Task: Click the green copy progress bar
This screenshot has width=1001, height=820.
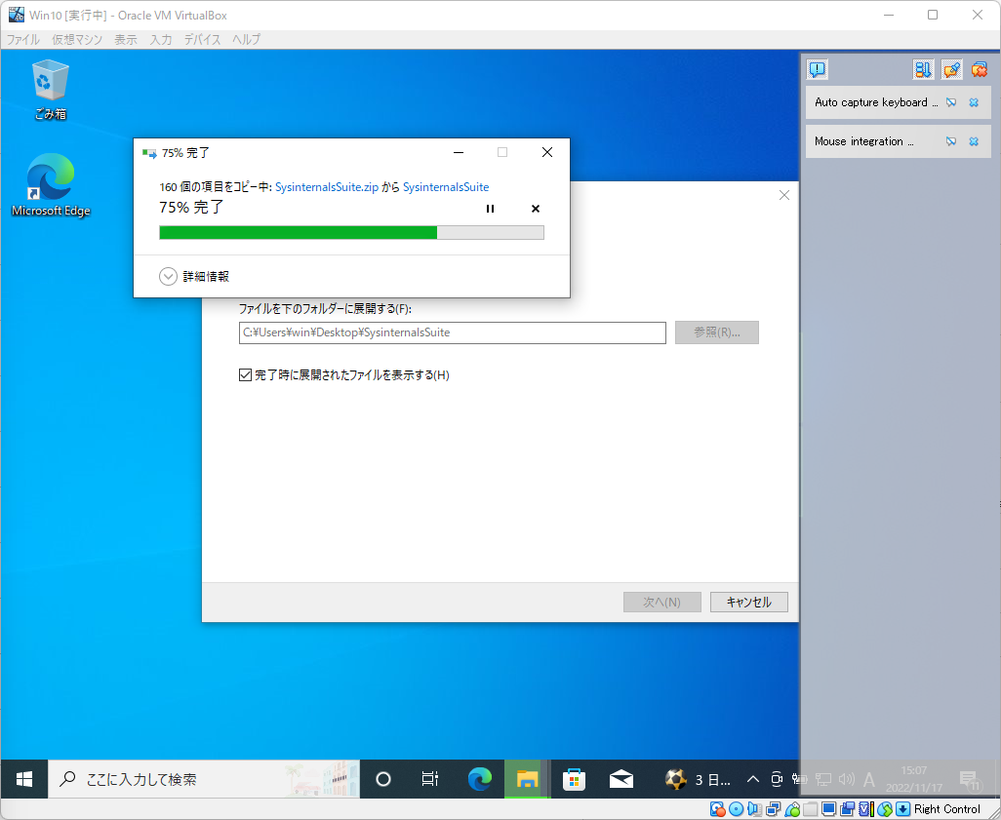Action: (x=352, y=232)
